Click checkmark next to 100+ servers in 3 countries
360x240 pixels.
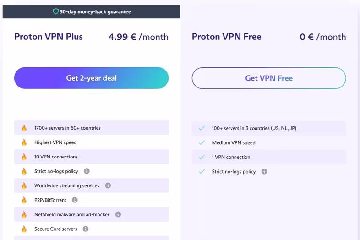point(202,128)
